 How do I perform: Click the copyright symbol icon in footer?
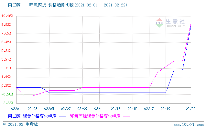pyautogui.click(x=5, y=124)
